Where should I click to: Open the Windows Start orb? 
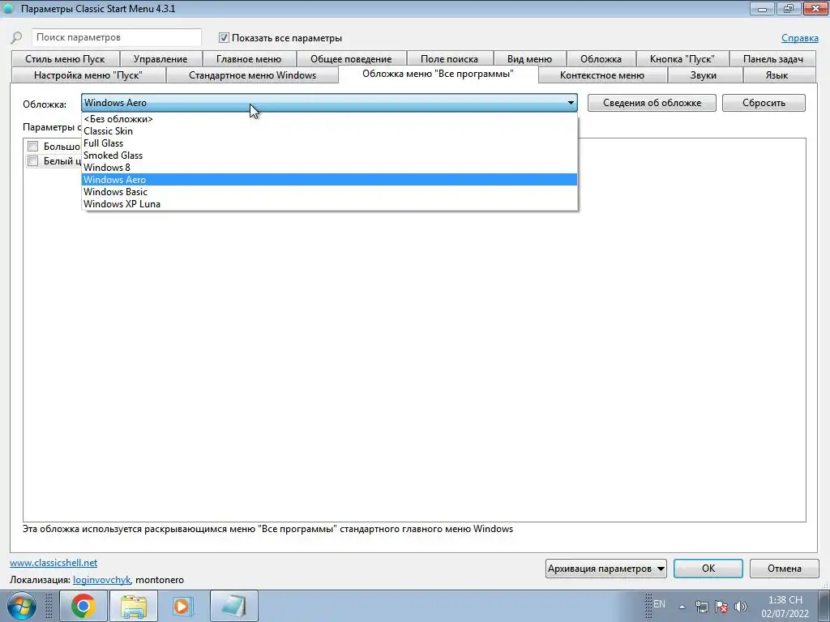[x=21, y=607]
